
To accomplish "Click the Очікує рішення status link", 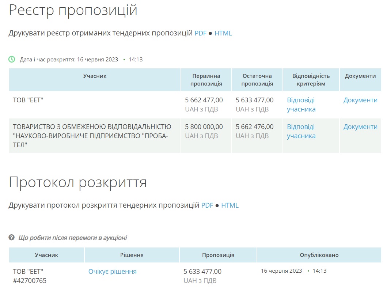I will point(113,272).
